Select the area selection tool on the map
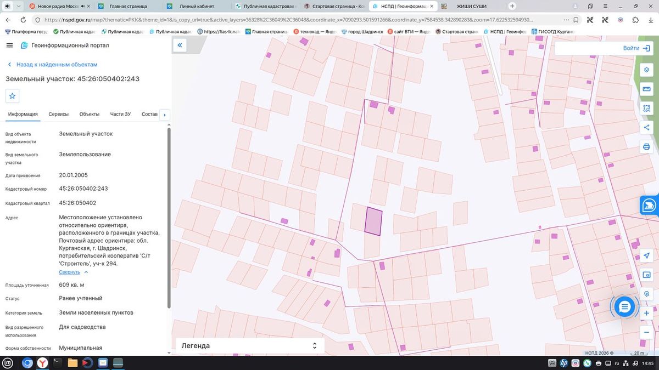The height and width of the screenshot is (370, 659). tap(646, 109)
